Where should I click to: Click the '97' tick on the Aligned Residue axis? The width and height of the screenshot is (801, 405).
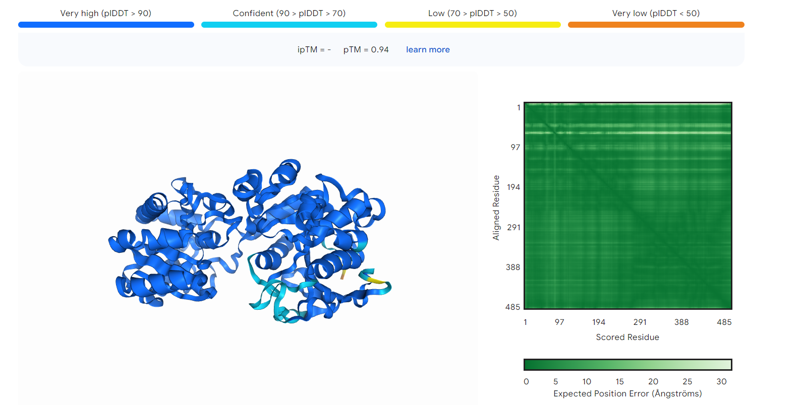tap(515, 147)
